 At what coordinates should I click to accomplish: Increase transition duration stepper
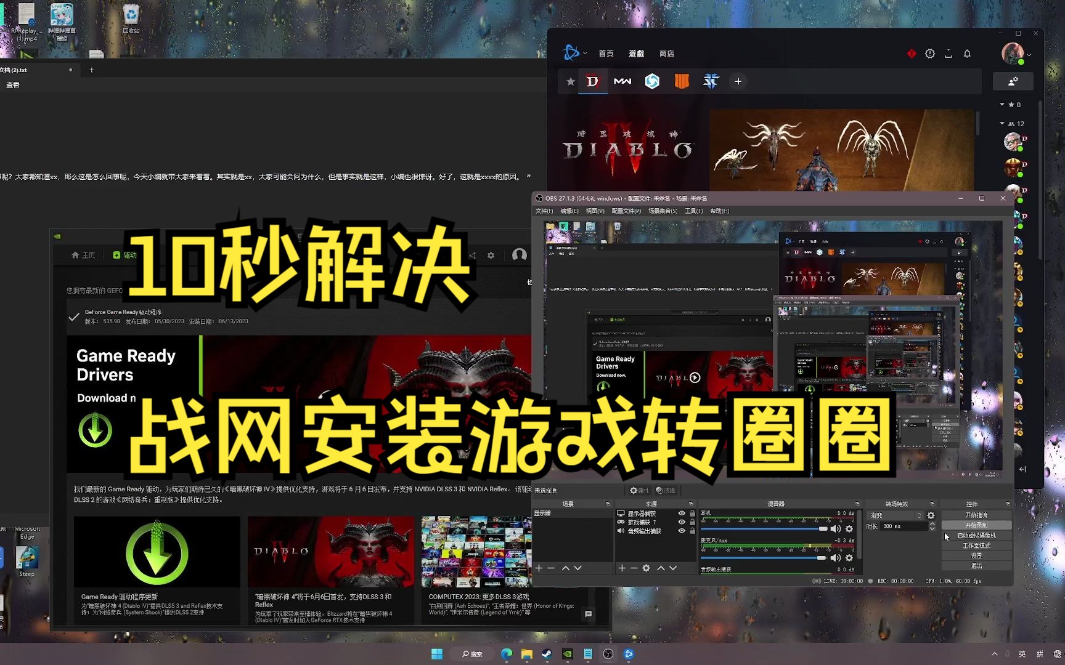click(932, 524)
